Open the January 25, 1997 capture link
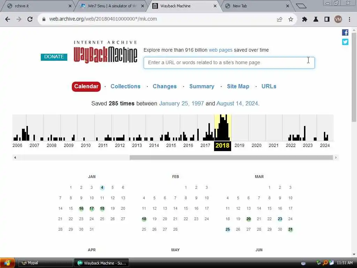The width and height of the screenshot is (357, 268). (181, 104)
